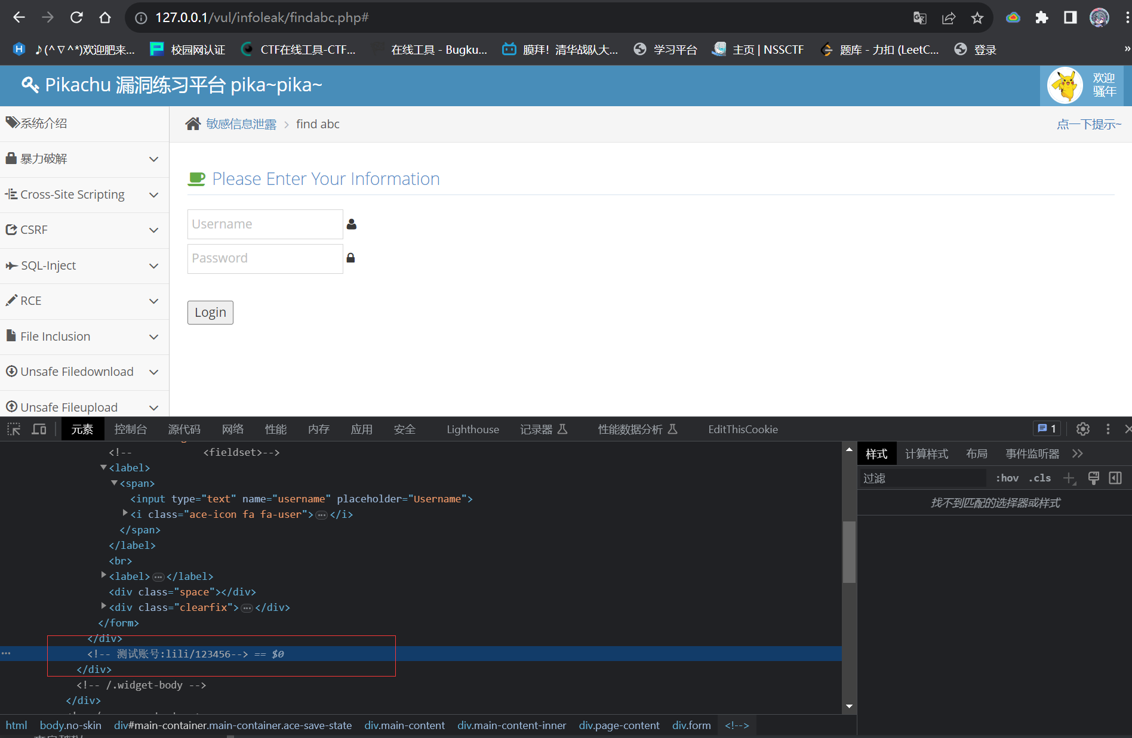Open the browser extensions puzzle icon
This screenshot has width=1132, height=738.
[x=1042, y=17]
